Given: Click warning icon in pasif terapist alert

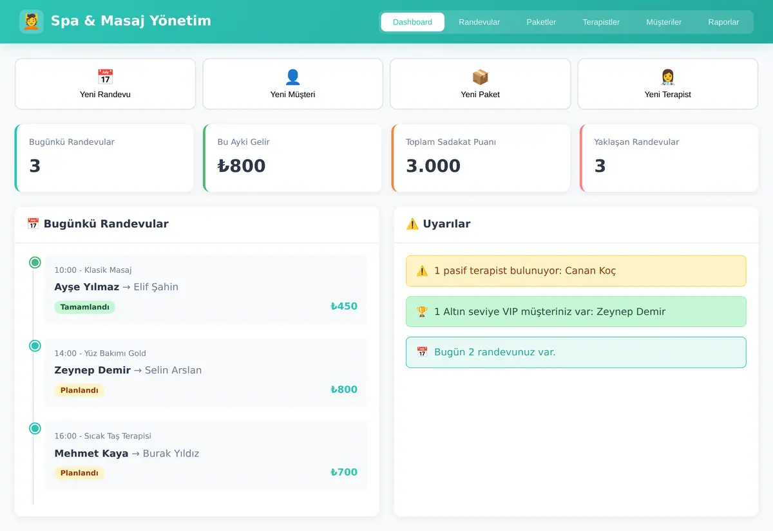Looking at the screenshot, I should (422, 271).
